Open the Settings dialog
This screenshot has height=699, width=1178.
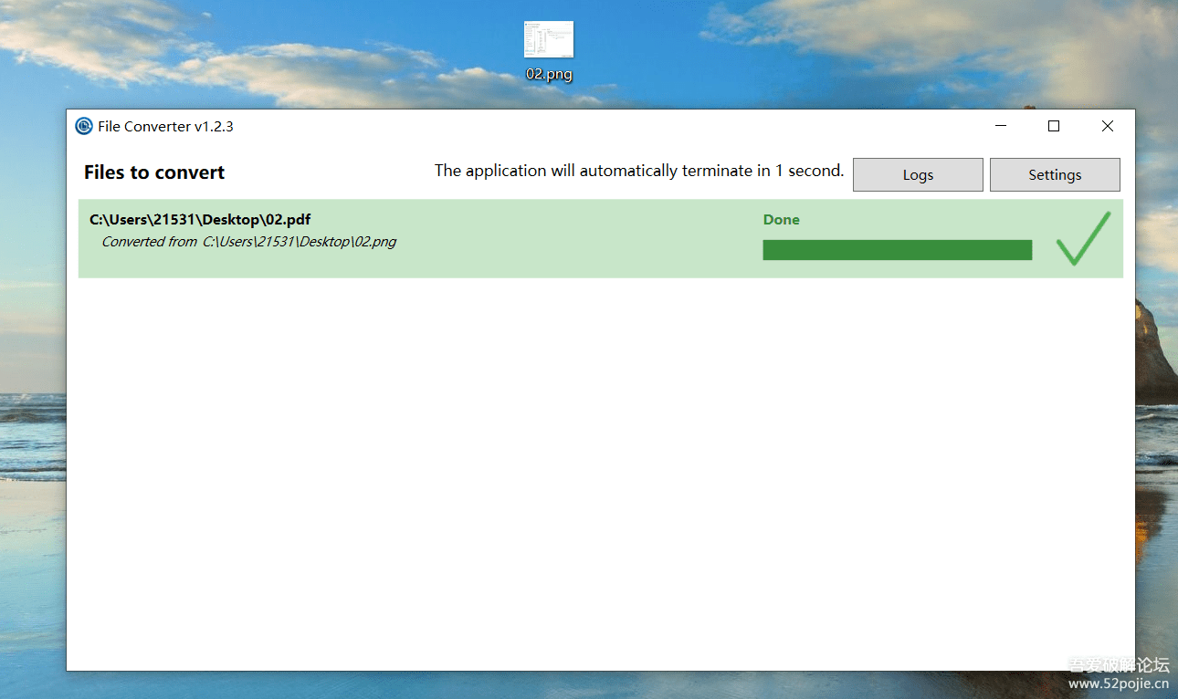(1055, 175)
